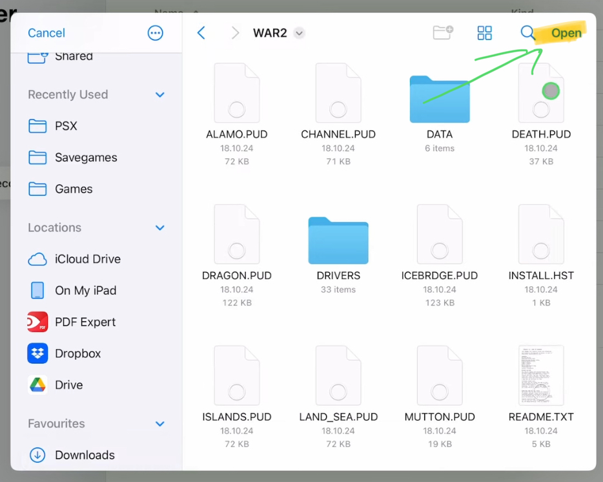Image resolution: width=603 pixels, height=482 pixels.
Task: Open the DRIVERS folder
Action: coord(338,240)
